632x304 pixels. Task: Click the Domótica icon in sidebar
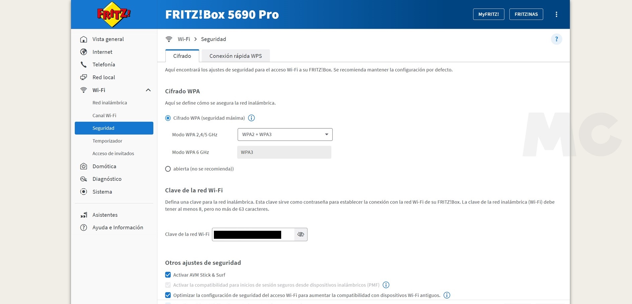(x=84, y=166)
